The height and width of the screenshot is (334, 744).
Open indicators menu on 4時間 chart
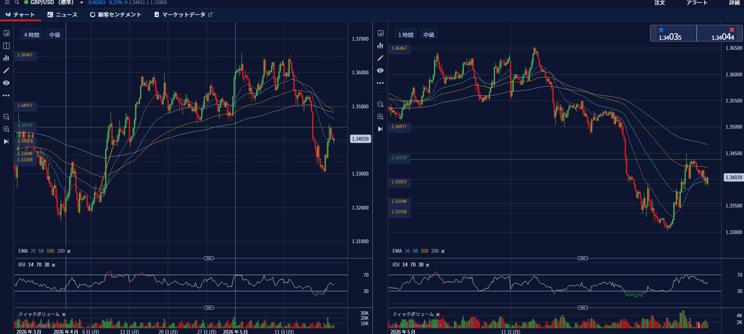(6, 58)
